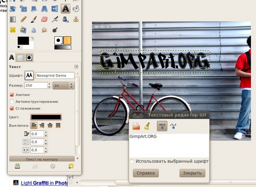Select the Text tool in toolbox
256x187 pixels.
click(x=66, y=9)
